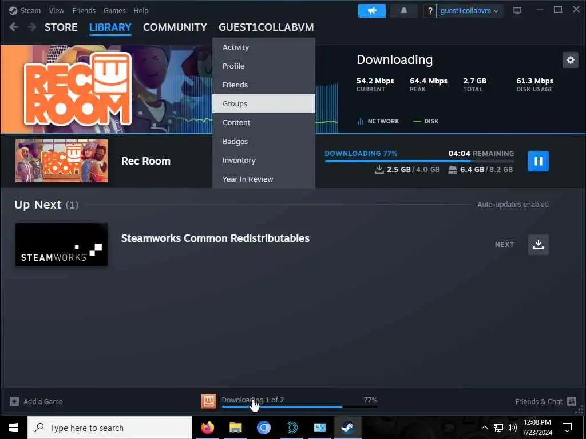Open blue circle browser taskbar icon
This screenshot has height=439, width=586.
pyautogui.click(x=263, y=428)
